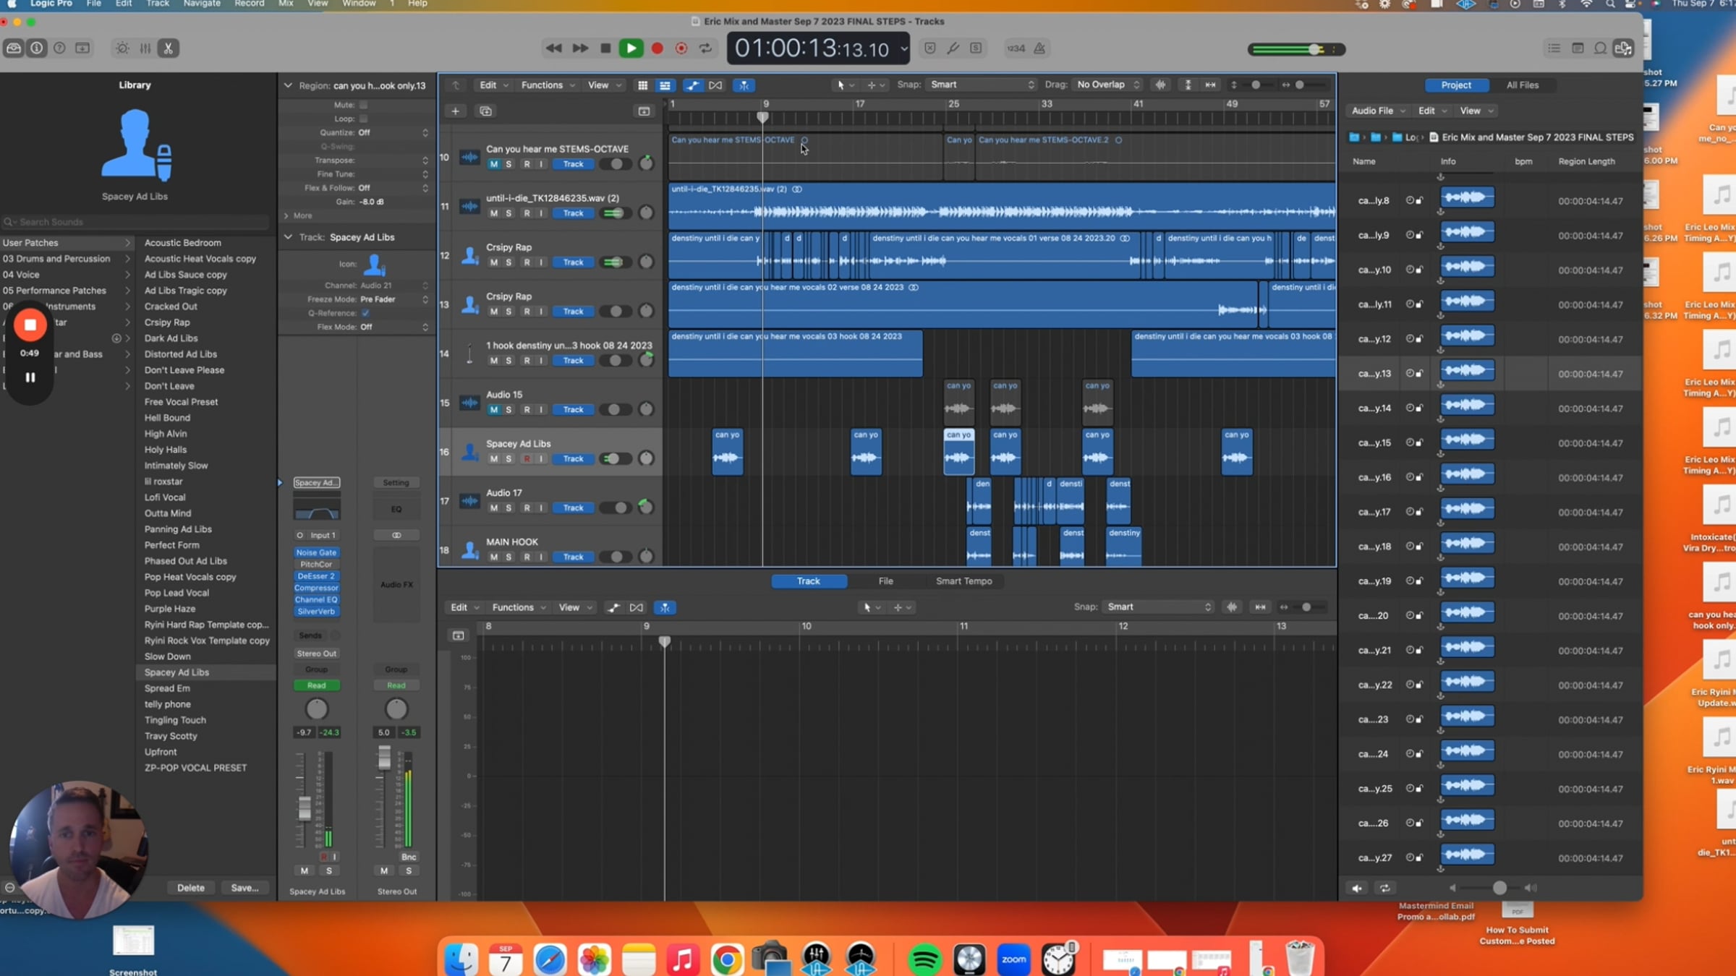Solo the Spacey Ad Libs track
Screen dimensions: 1736x976
(509, 459)
